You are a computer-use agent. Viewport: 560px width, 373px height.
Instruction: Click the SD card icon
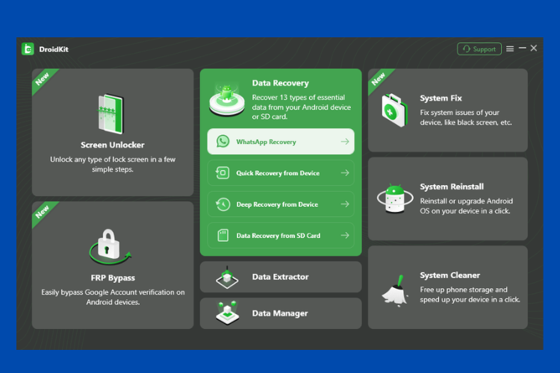[223, 235]
